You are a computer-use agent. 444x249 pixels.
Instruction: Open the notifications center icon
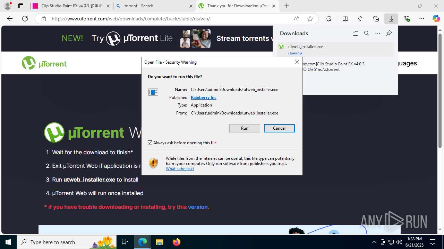click(x=433, y=242)
